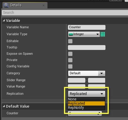Choose Replicated in the Replication list

[86, 103]
